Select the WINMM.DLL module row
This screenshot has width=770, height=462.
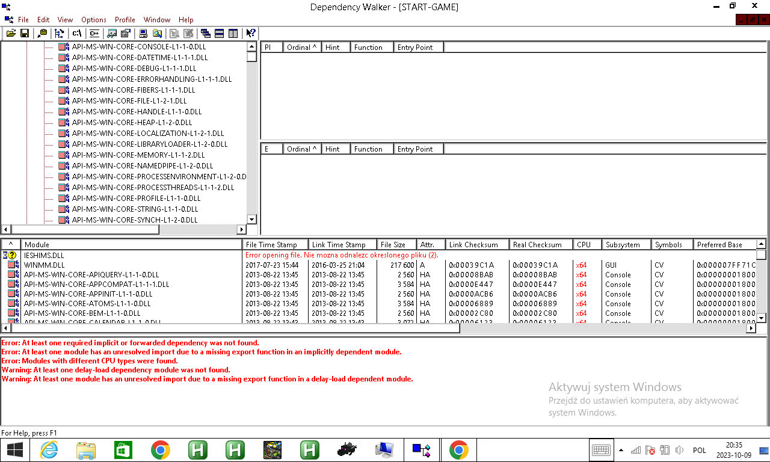click(x=378, y=265)
